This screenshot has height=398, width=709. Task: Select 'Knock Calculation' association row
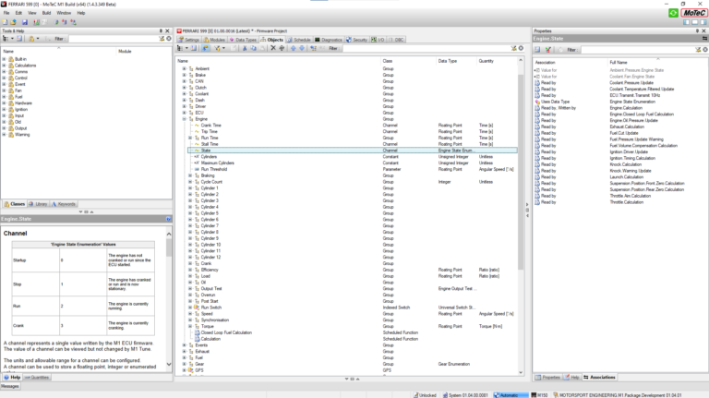click(x=619, y=164)
